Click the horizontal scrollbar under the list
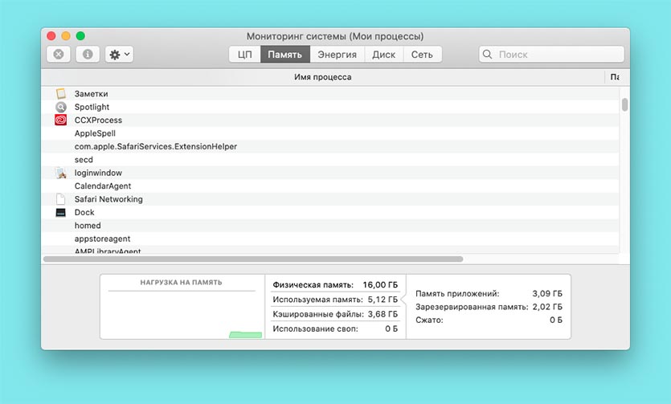Image resolution: width=671 pixels, height=404 pixels. point(253,259)
